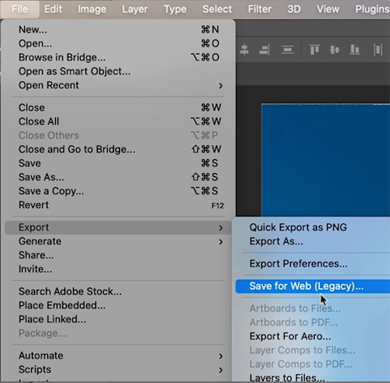Expand the Open Recent submenu
The width and height of the screenshot is (390, 383).
[118, 86]
